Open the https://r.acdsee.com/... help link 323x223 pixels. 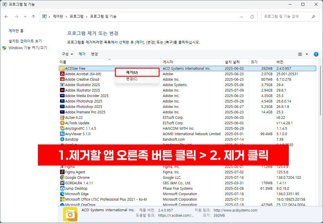[x=176, y=215]
